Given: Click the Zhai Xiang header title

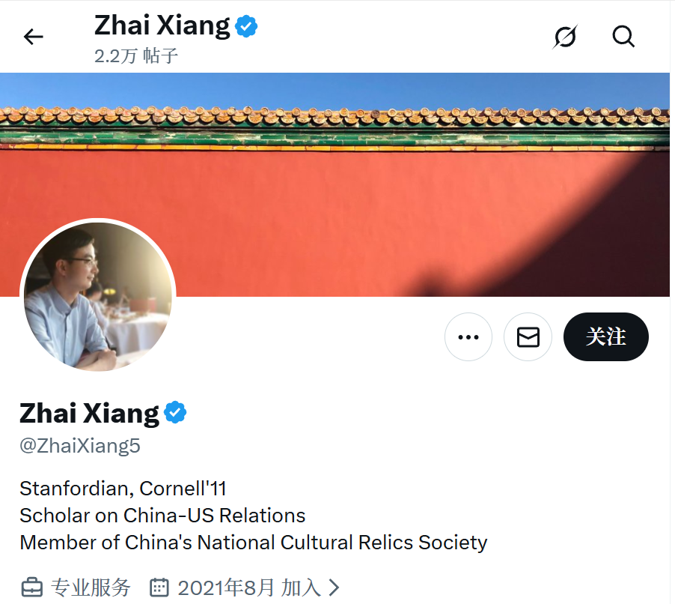Looking at the screenshot, I should [x=162, y=25].
